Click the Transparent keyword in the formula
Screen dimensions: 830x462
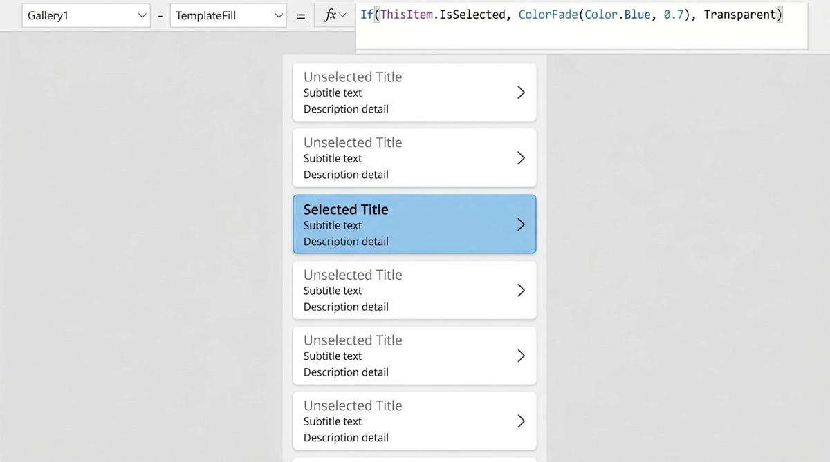(740, 15)
